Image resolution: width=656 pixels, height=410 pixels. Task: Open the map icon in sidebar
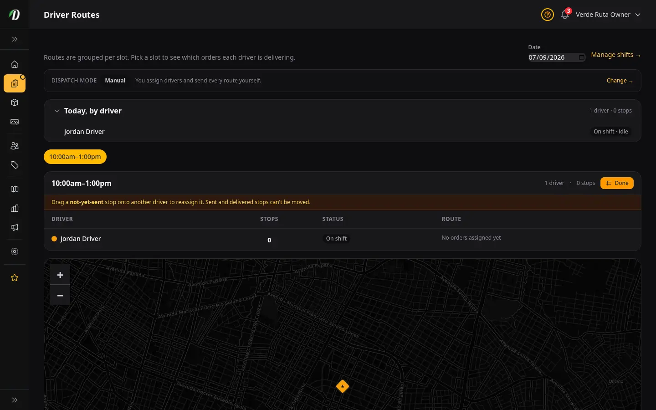click(15, 189)
